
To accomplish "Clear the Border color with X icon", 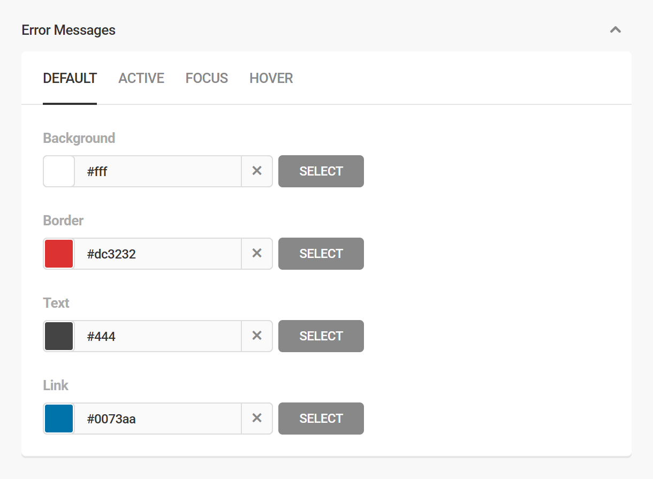I will [x=257, y=254].
